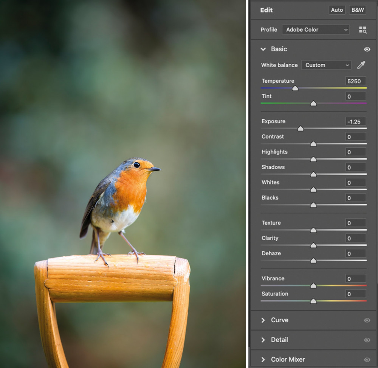The height and width of the screenshot is (368, 378).
Task: Click the Dehaze value field
Action: click(356, 253)
